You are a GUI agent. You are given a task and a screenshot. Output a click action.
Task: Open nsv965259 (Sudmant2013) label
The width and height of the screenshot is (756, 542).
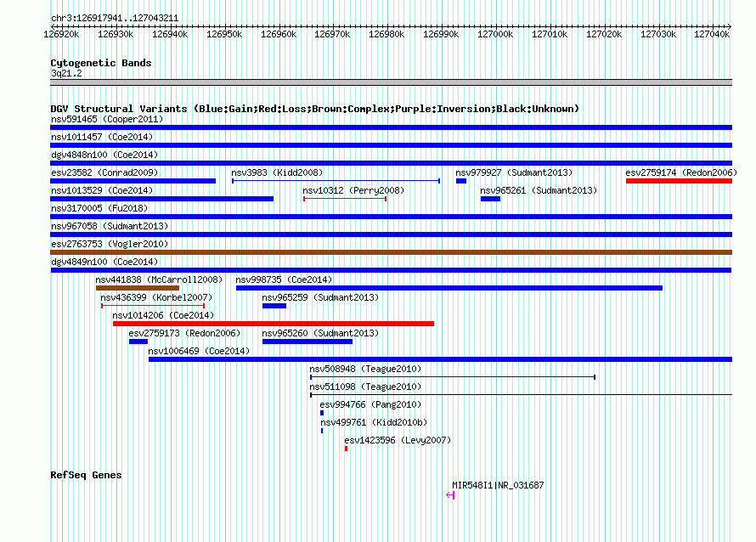320,297
